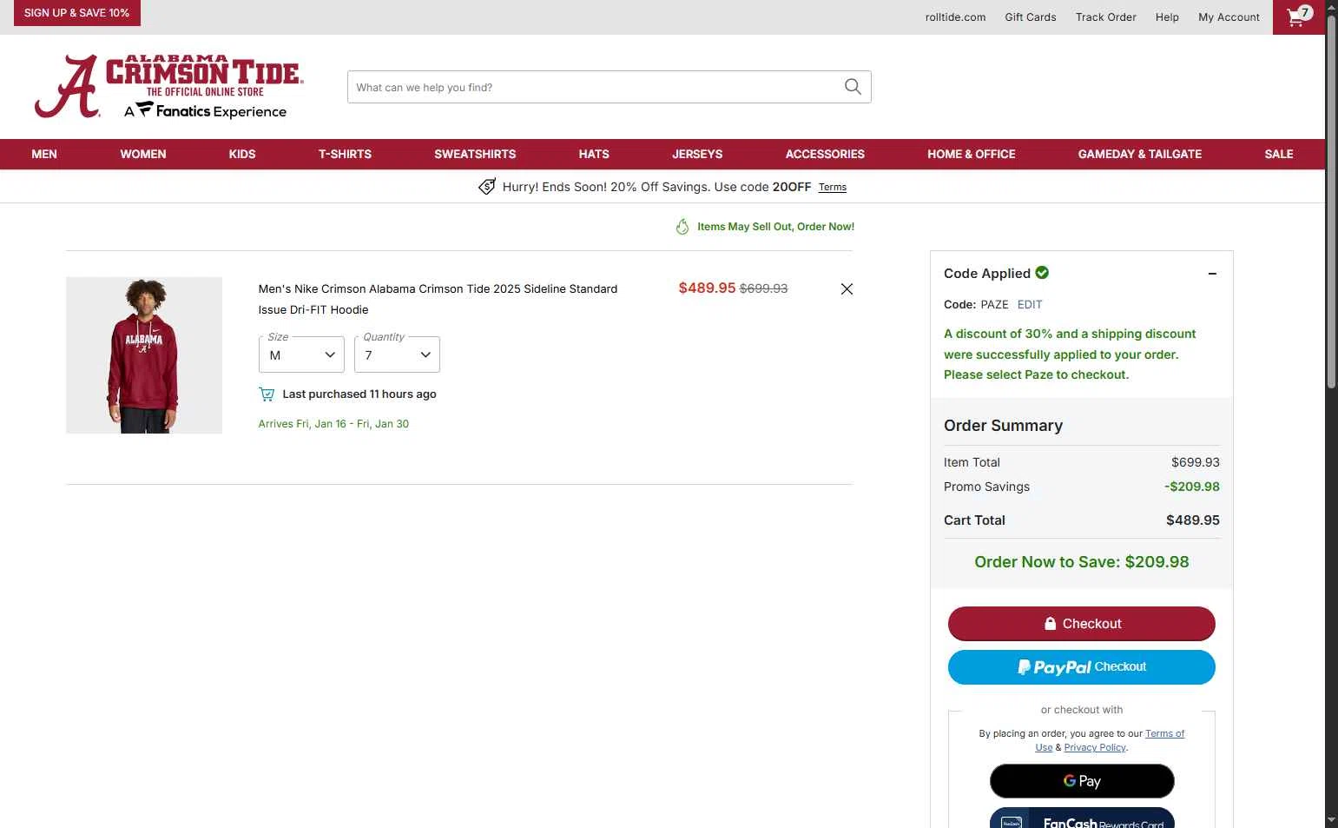
Task: Open the Size M dropdown
Action: (x=301, y=354)
